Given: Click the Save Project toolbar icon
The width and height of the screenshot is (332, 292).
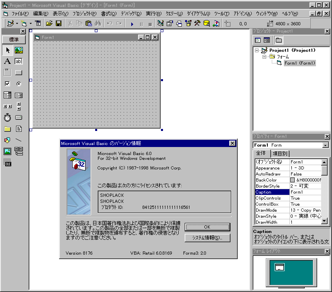Looking at the screenshot, I should click(x=59, y=23).
